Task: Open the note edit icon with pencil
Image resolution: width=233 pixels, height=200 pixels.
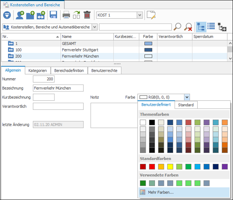Action: (151, 15)
